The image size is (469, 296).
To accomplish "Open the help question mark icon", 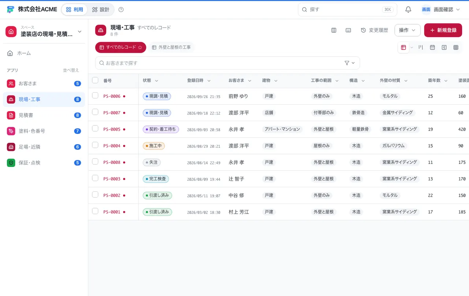I will tap(121, 10).
